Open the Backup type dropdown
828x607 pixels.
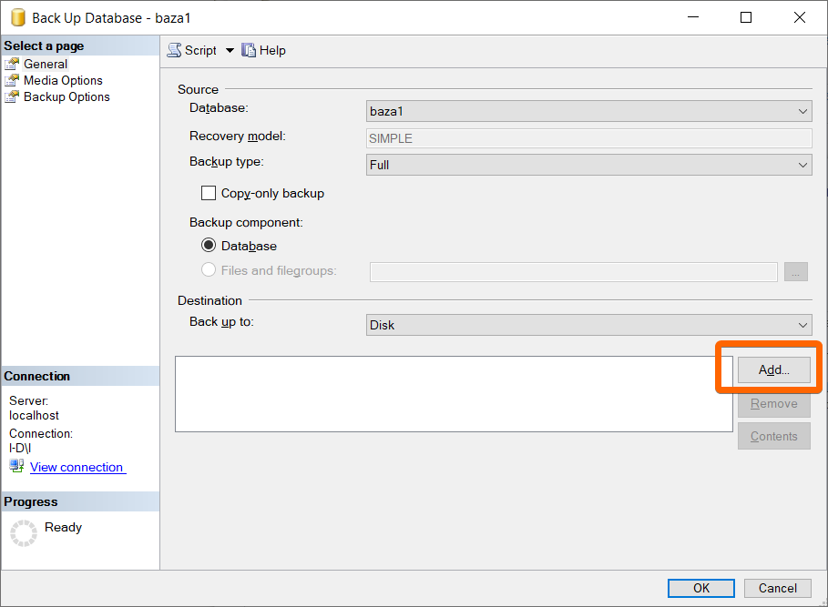tap(588, 165)
